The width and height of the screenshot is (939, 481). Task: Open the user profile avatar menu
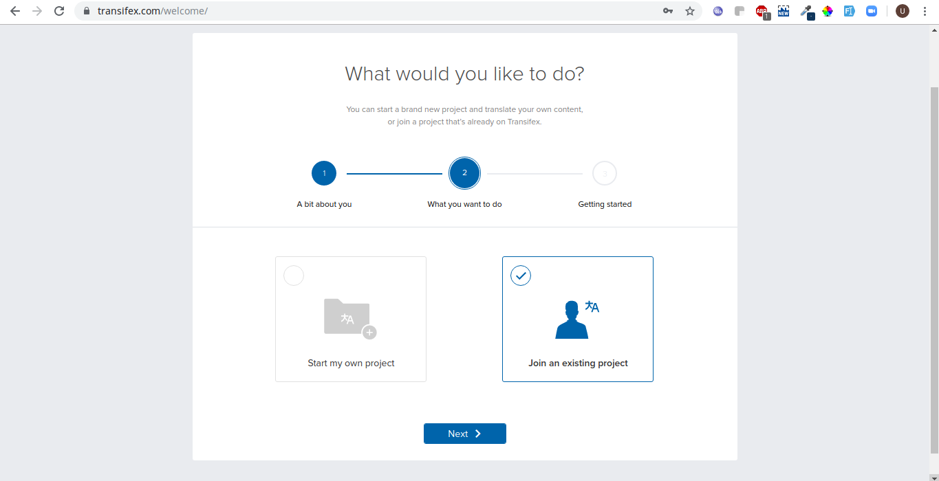pos(902,11)
